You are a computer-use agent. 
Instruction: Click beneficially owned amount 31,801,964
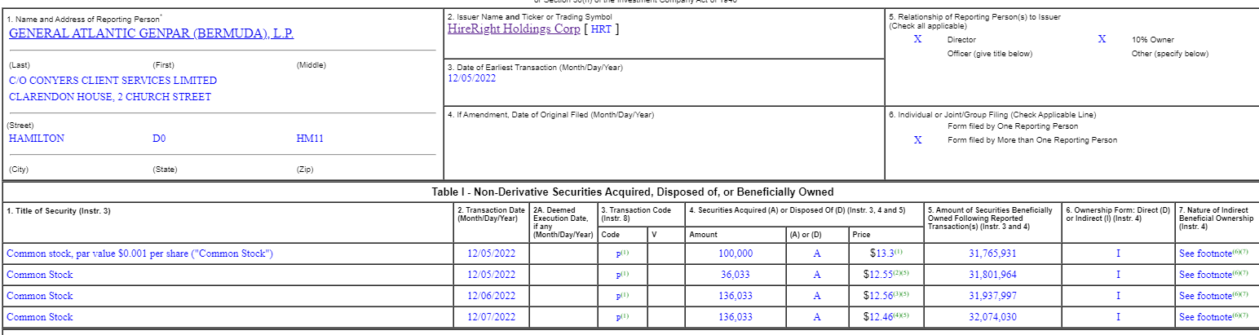pyautogui.click(x=992, y=275)
